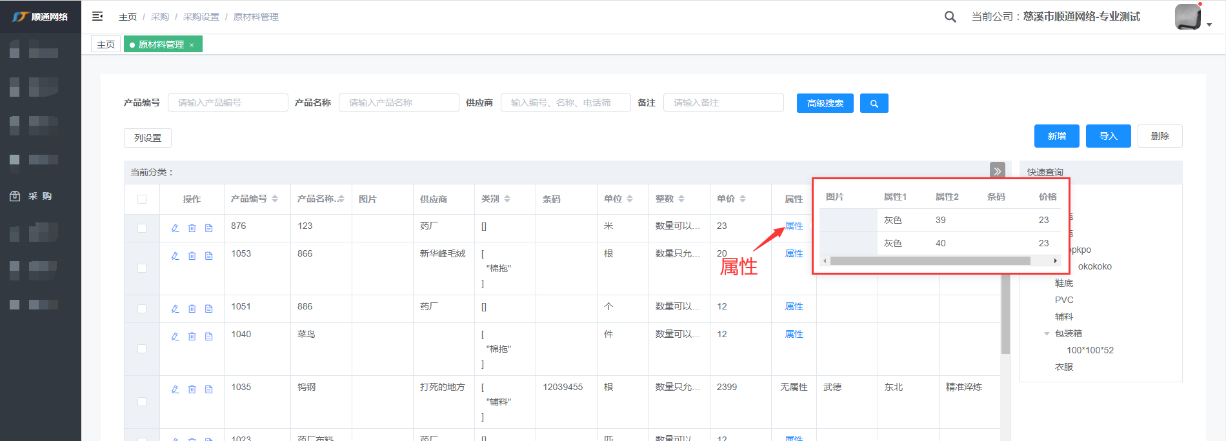Close the 原材料管理 tab

pyautogui.click(x=192, y=45)
